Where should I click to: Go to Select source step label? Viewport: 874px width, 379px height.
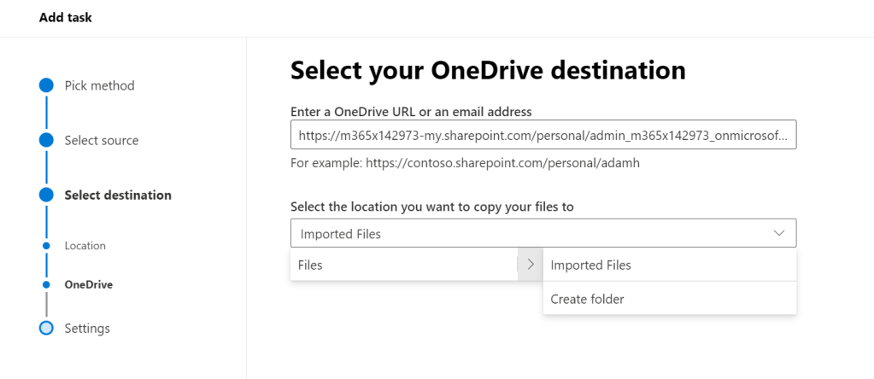point(101,140)
